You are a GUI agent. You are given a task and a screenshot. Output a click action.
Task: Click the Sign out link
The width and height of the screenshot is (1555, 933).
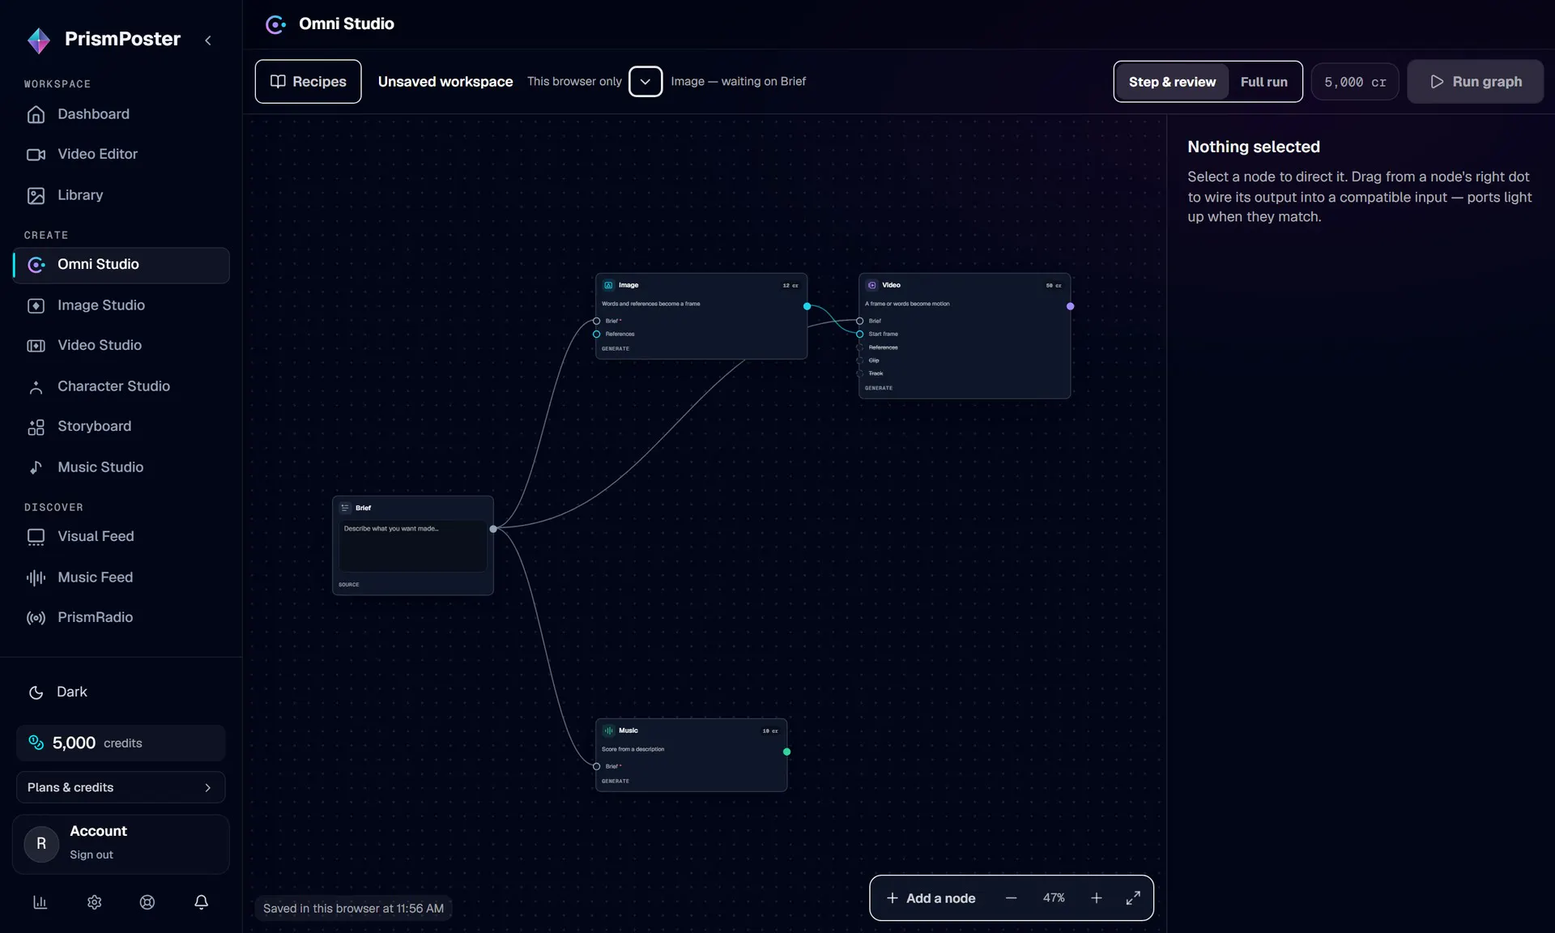92,855
